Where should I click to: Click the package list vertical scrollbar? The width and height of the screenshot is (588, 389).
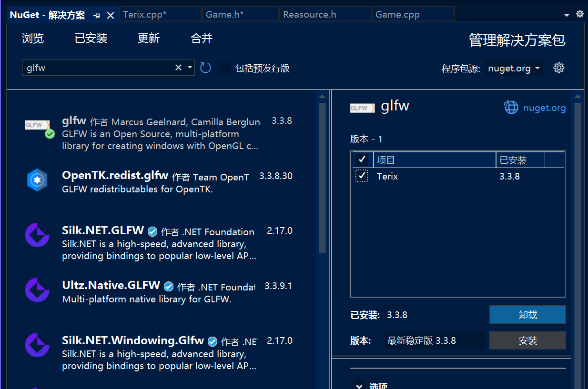click(322, 177)
